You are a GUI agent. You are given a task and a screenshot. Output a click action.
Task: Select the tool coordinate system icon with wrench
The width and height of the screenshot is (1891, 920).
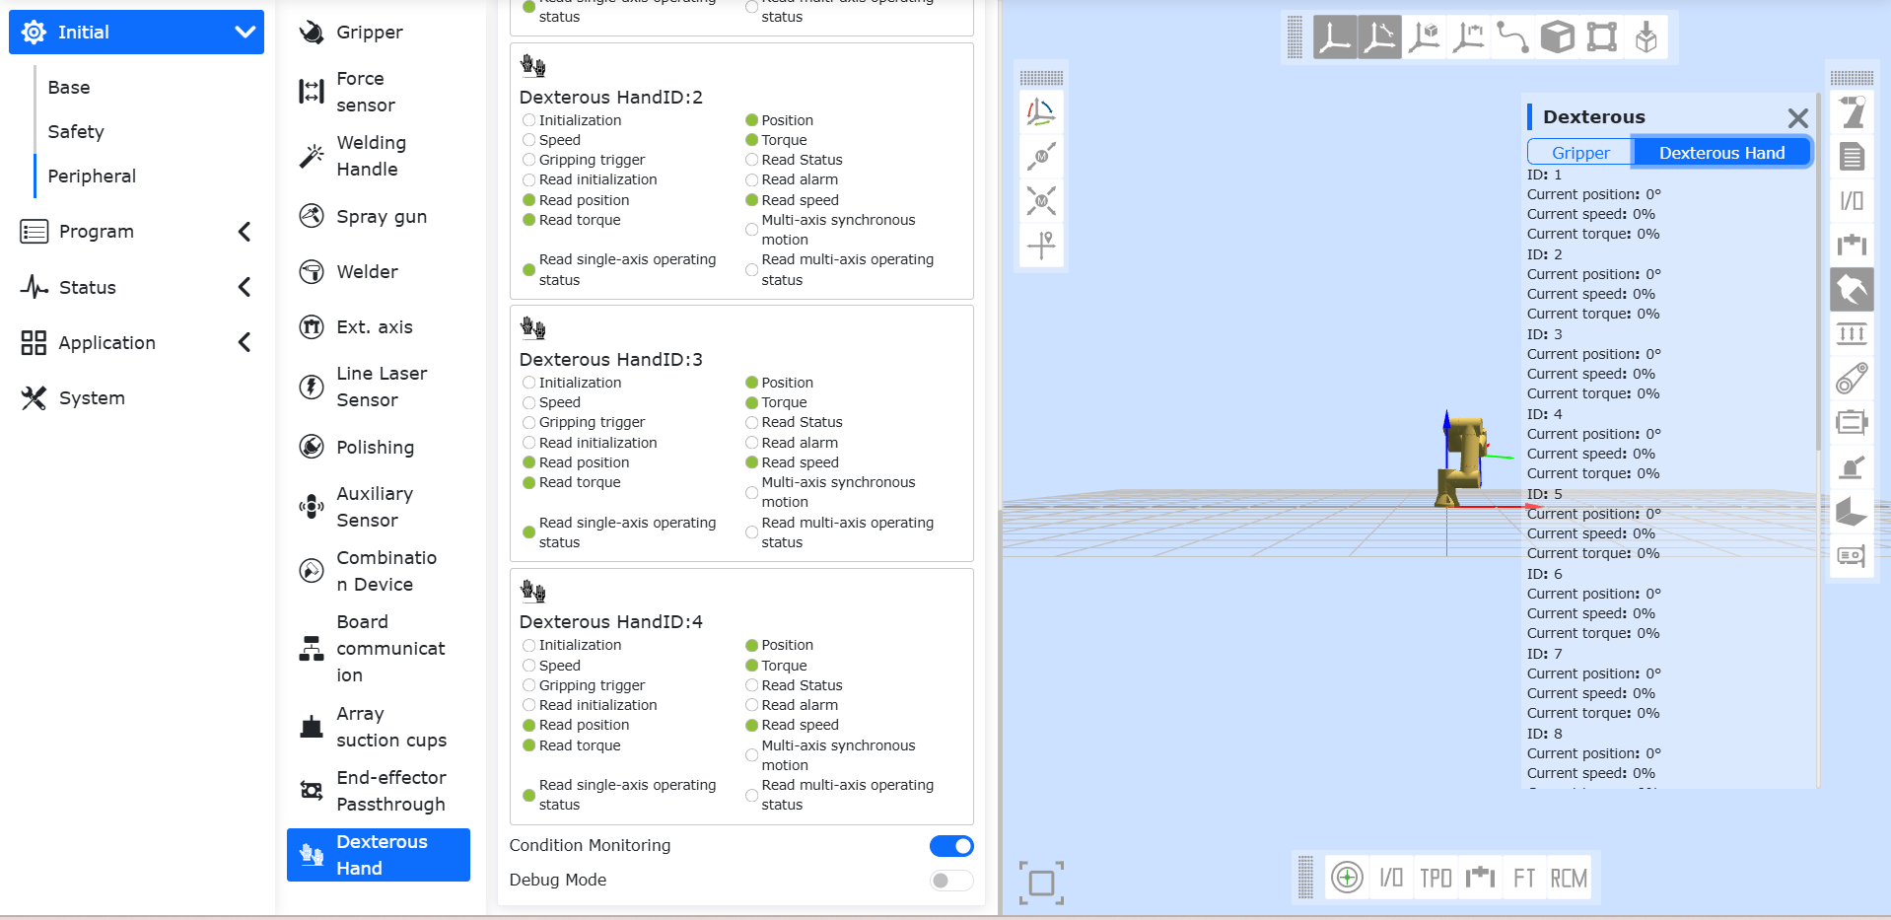point(1379,37)
